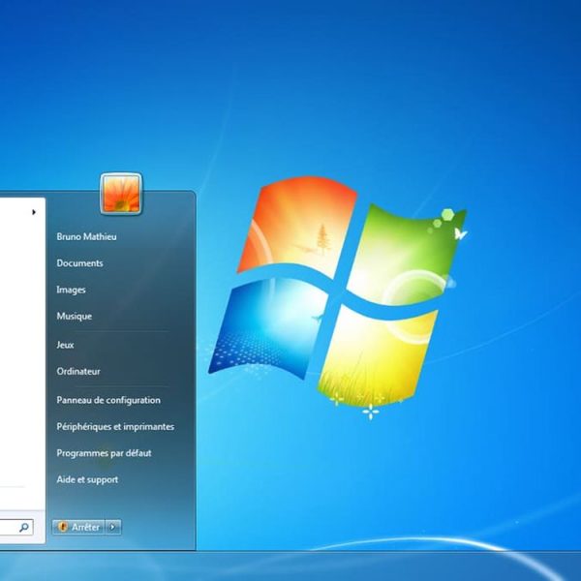581x581 pixels.
Task: Open Panneau de configuration
Action: coord(108,400)
